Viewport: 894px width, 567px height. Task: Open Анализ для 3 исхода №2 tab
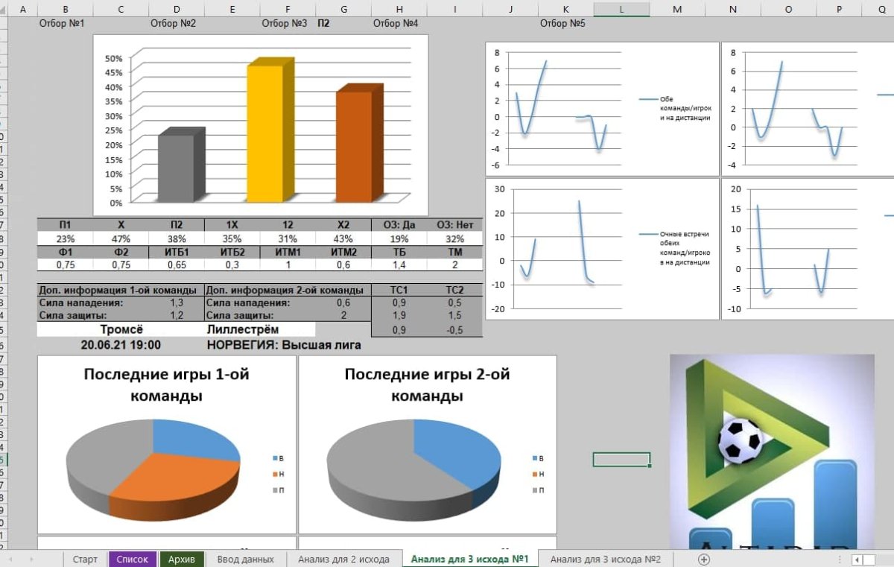(606, 559)
